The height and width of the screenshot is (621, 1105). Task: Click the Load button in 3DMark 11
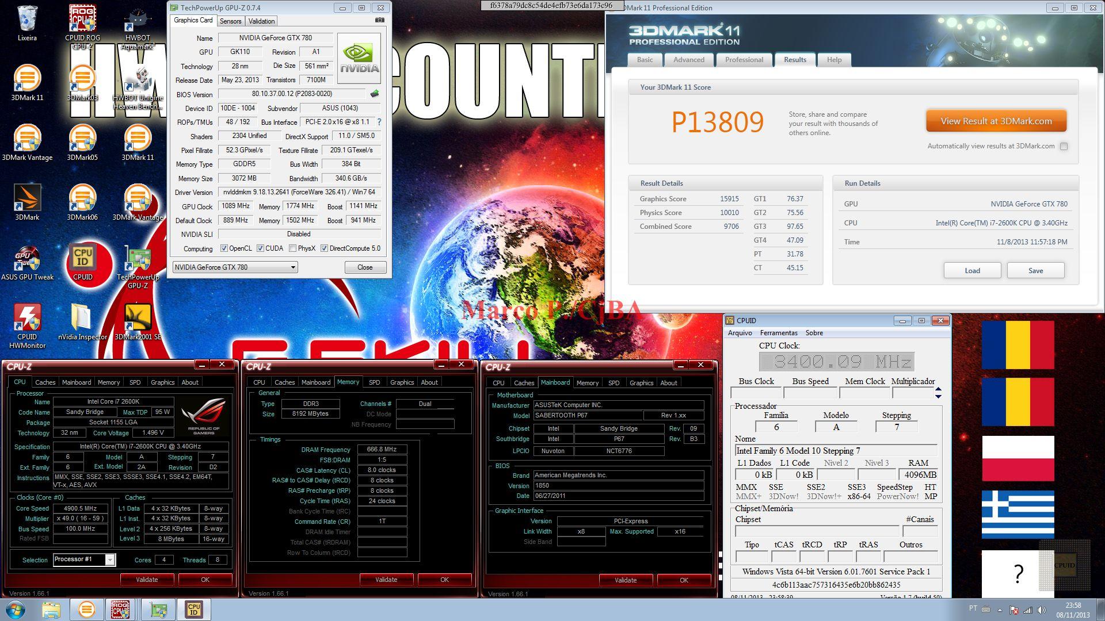(972, 271)
